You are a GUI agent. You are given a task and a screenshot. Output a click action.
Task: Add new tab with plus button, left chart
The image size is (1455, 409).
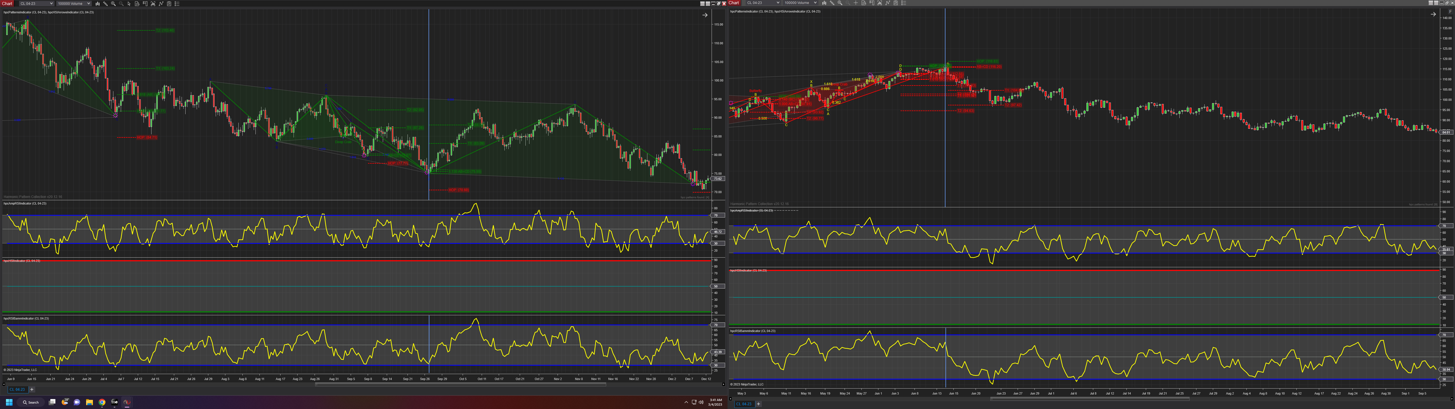click(32, 389)
